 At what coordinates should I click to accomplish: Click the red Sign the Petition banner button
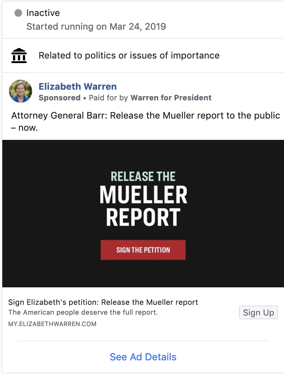(143, 250)
